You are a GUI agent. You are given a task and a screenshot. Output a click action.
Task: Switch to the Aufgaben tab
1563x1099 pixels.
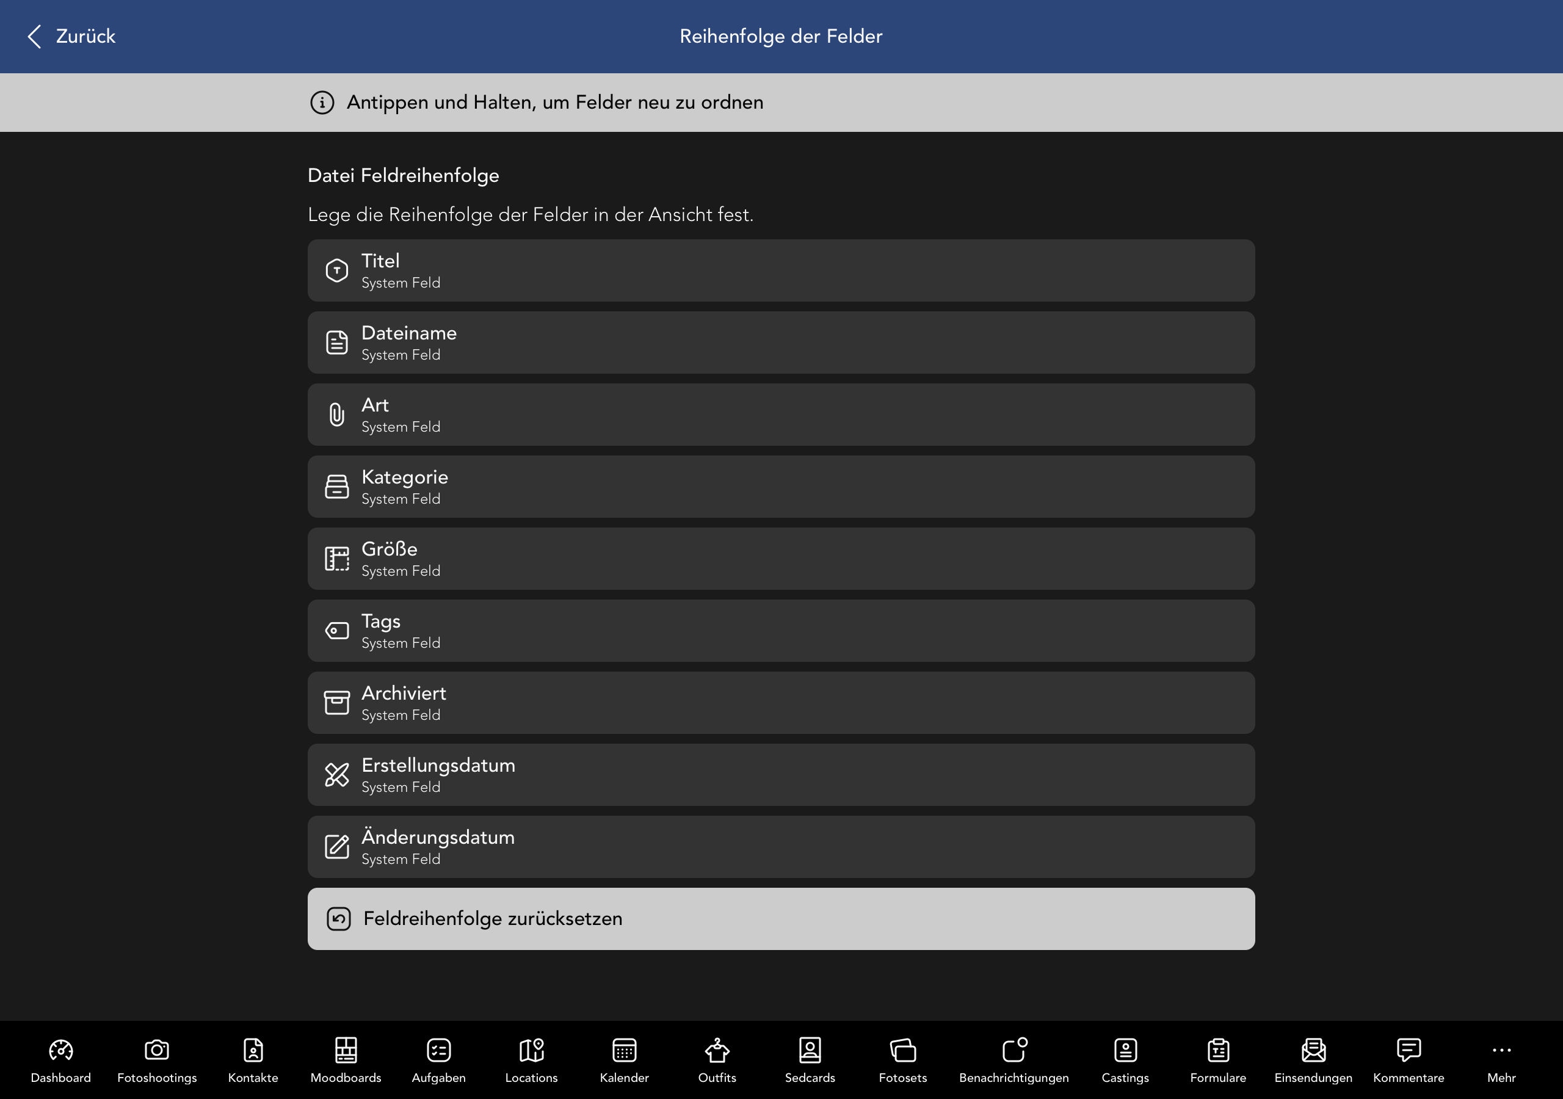click(x=438, y=1060)
